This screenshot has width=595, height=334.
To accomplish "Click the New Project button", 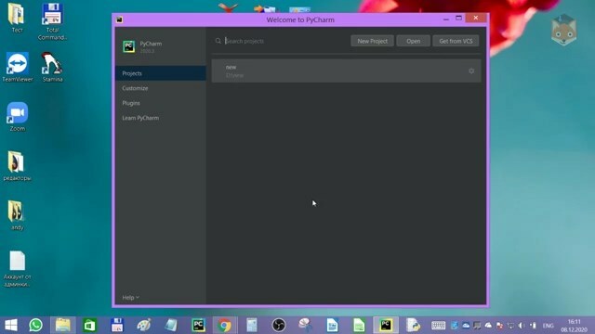I will click(372, 41).
